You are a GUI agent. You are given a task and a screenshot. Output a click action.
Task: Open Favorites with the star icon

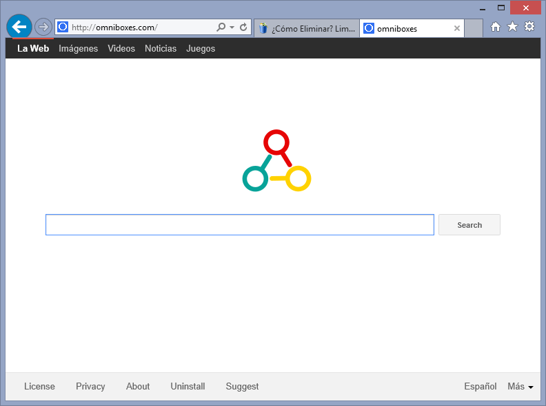click(512, 26)
